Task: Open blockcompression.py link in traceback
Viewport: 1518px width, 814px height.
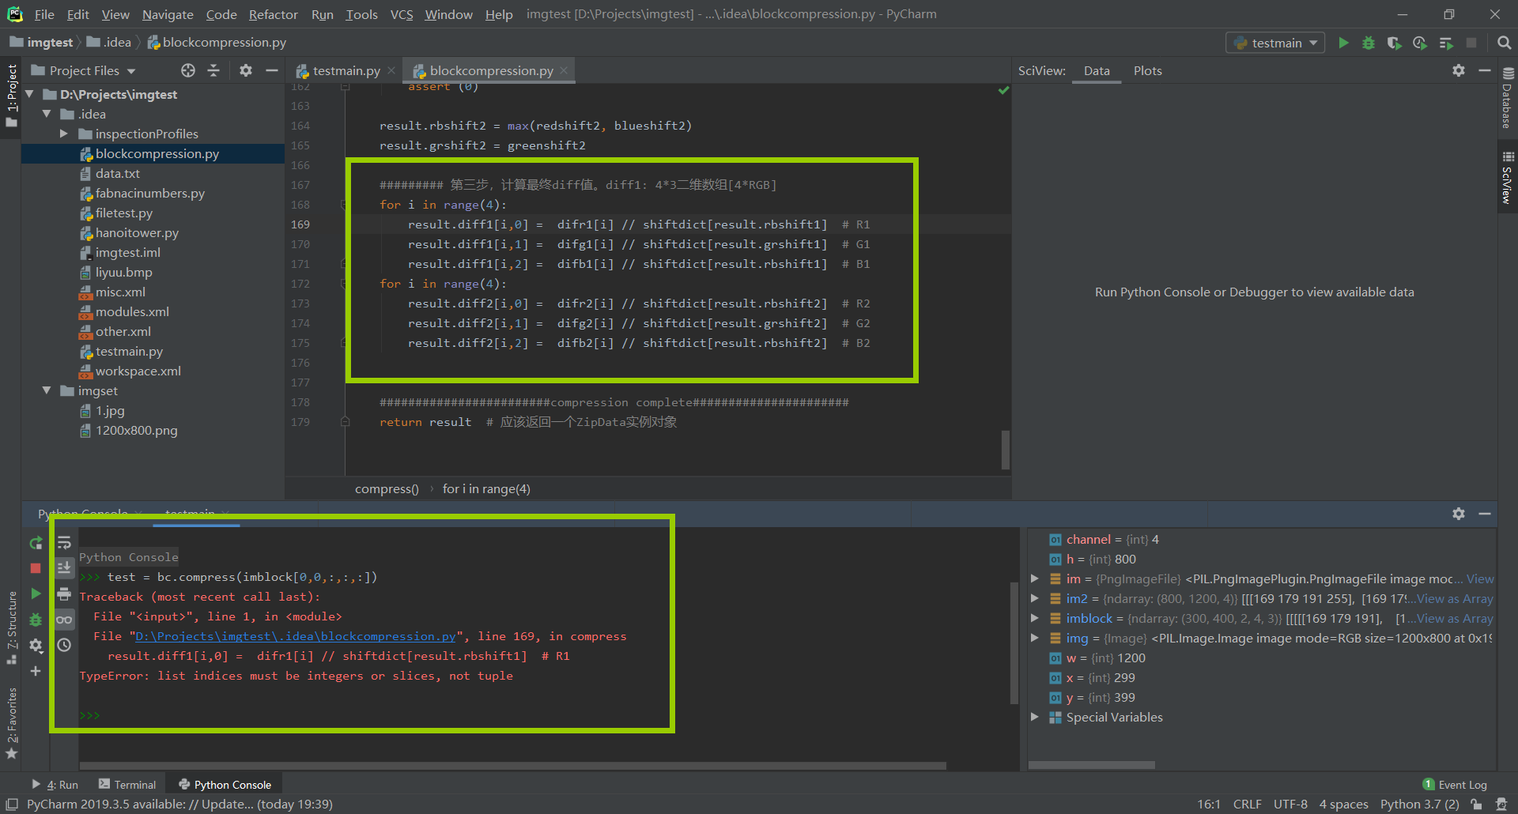Action: pyautogui.click(x=296, y=636)
